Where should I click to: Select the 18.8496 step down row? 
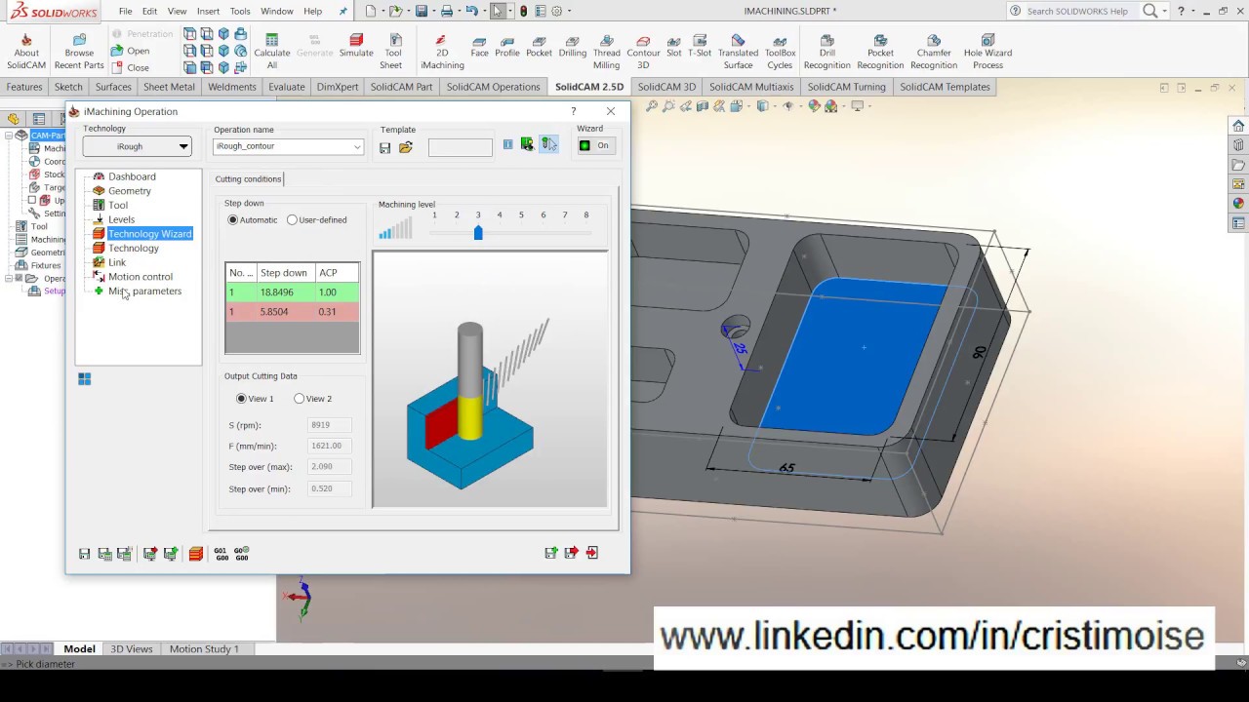292,292
